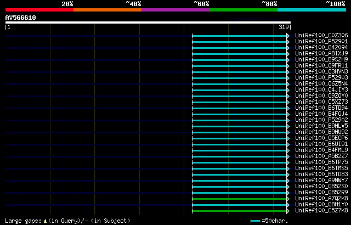Click the UniRef100_Q5ECP6 label
The height and width of the screenshot is (225, 351).
[x=321, y=138]
